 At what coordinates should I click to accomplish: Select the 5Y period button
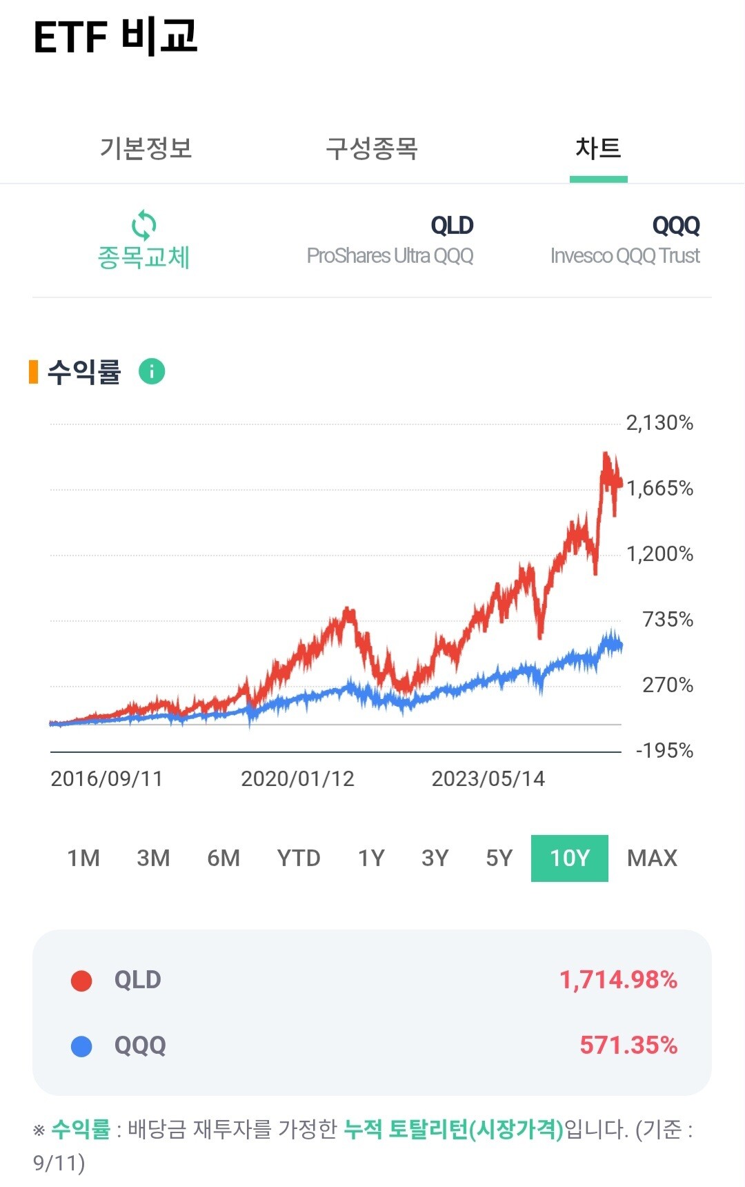499,858
